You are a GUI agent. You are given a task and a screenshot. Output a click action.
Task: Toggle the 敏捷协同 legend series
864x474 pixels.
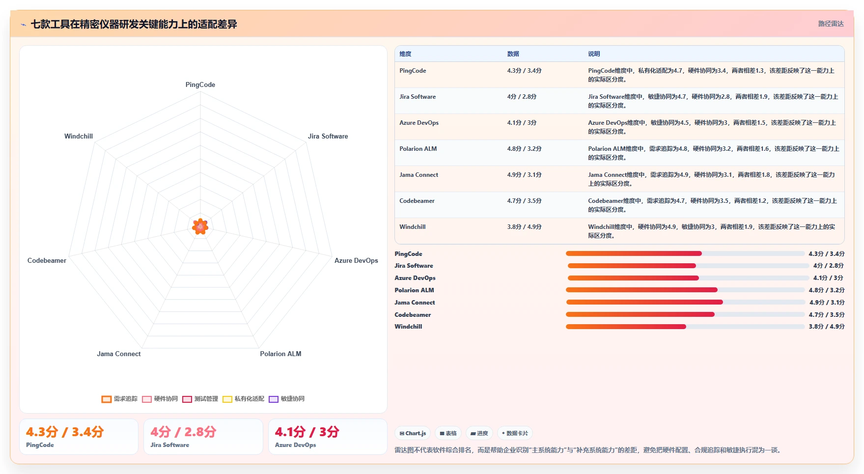(x=287, y=399)
